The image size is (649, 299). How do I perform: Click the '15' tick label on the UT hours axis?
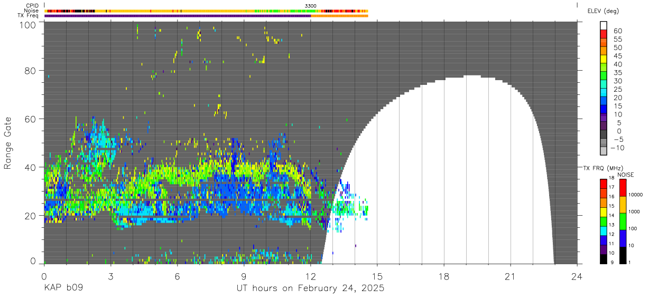(x=377, y=276)
